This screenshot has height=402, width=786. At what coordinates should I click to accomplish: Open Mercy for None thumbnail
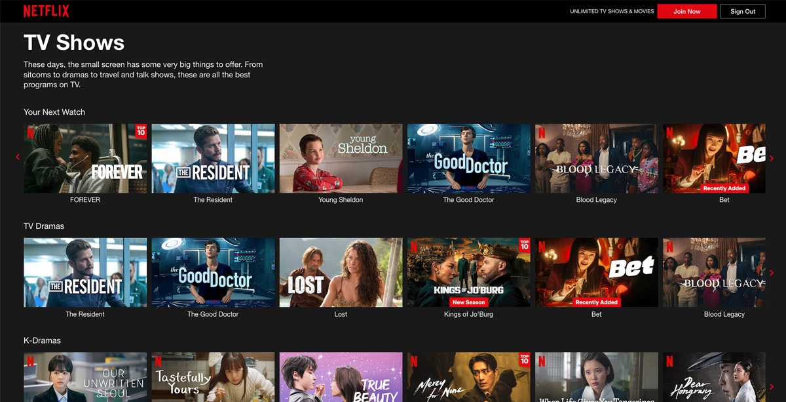pos(468,377)
